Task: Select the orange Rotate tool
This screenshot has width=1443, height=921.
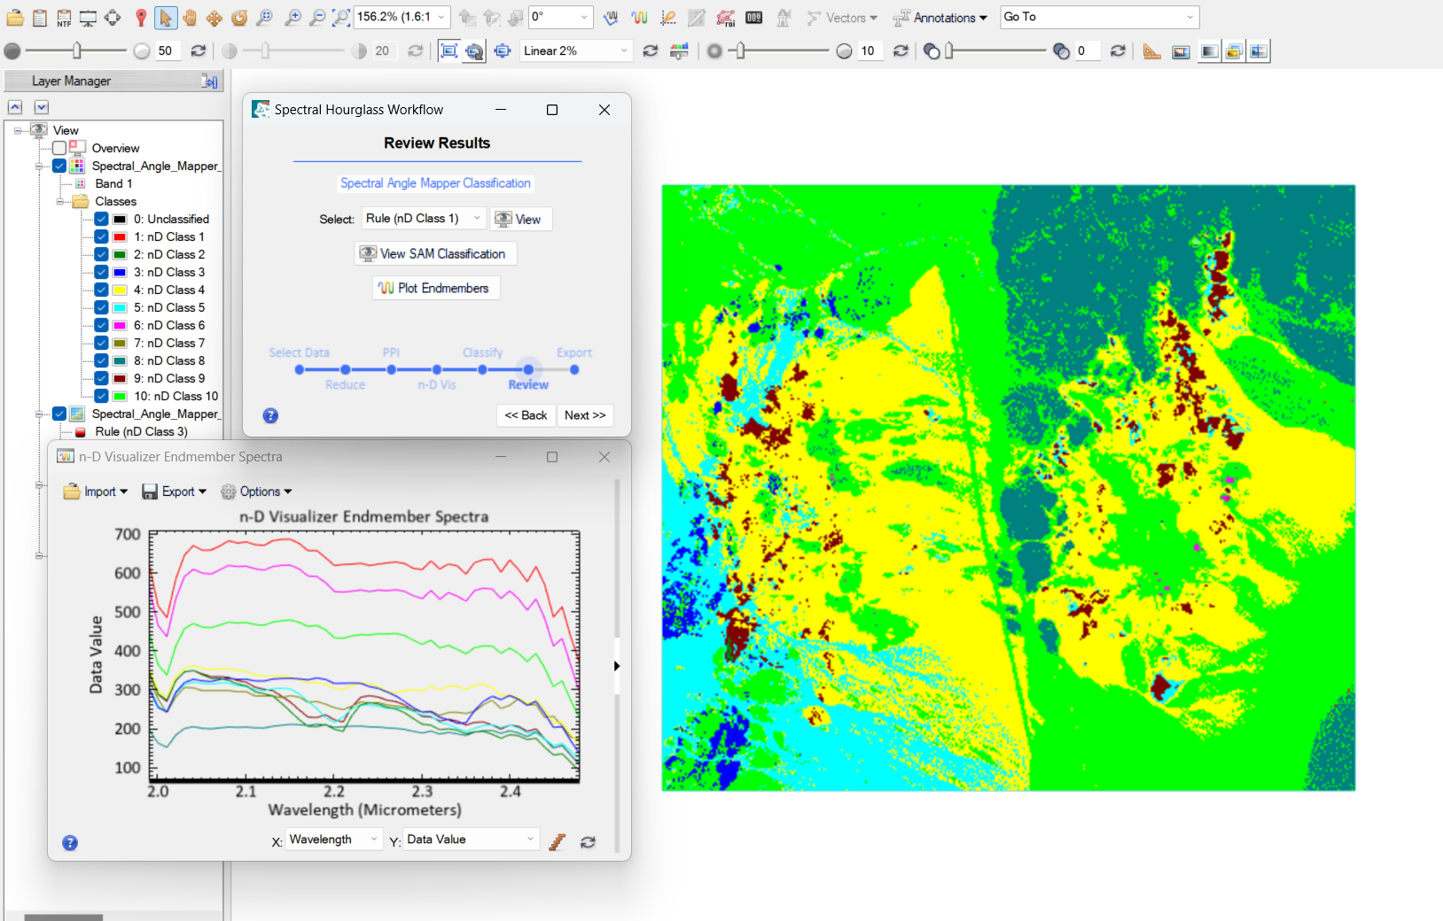Action: pos(239,18)
